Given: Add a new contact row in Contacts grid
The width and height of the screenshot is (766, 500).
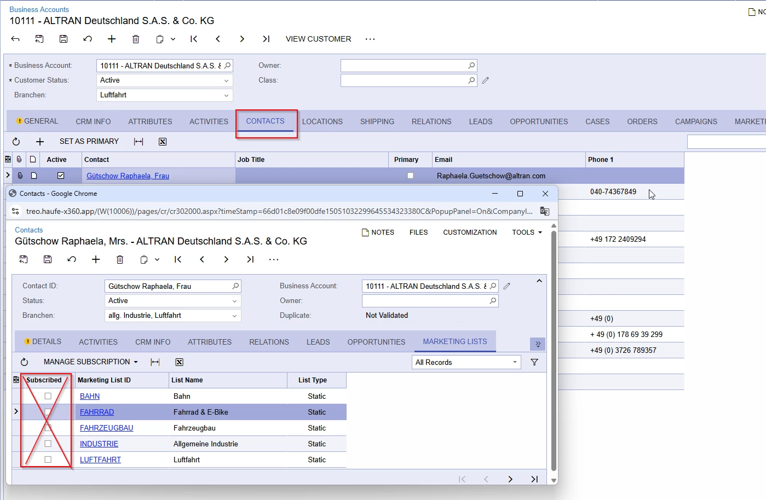Looking at the screenshot, I should (x=40, y=142).
